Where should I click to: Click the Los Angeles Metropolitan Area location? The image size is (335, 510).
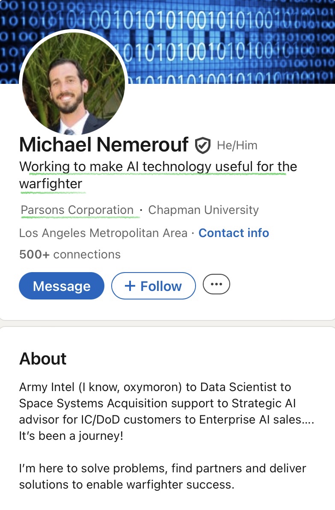(x=103, y=233)
